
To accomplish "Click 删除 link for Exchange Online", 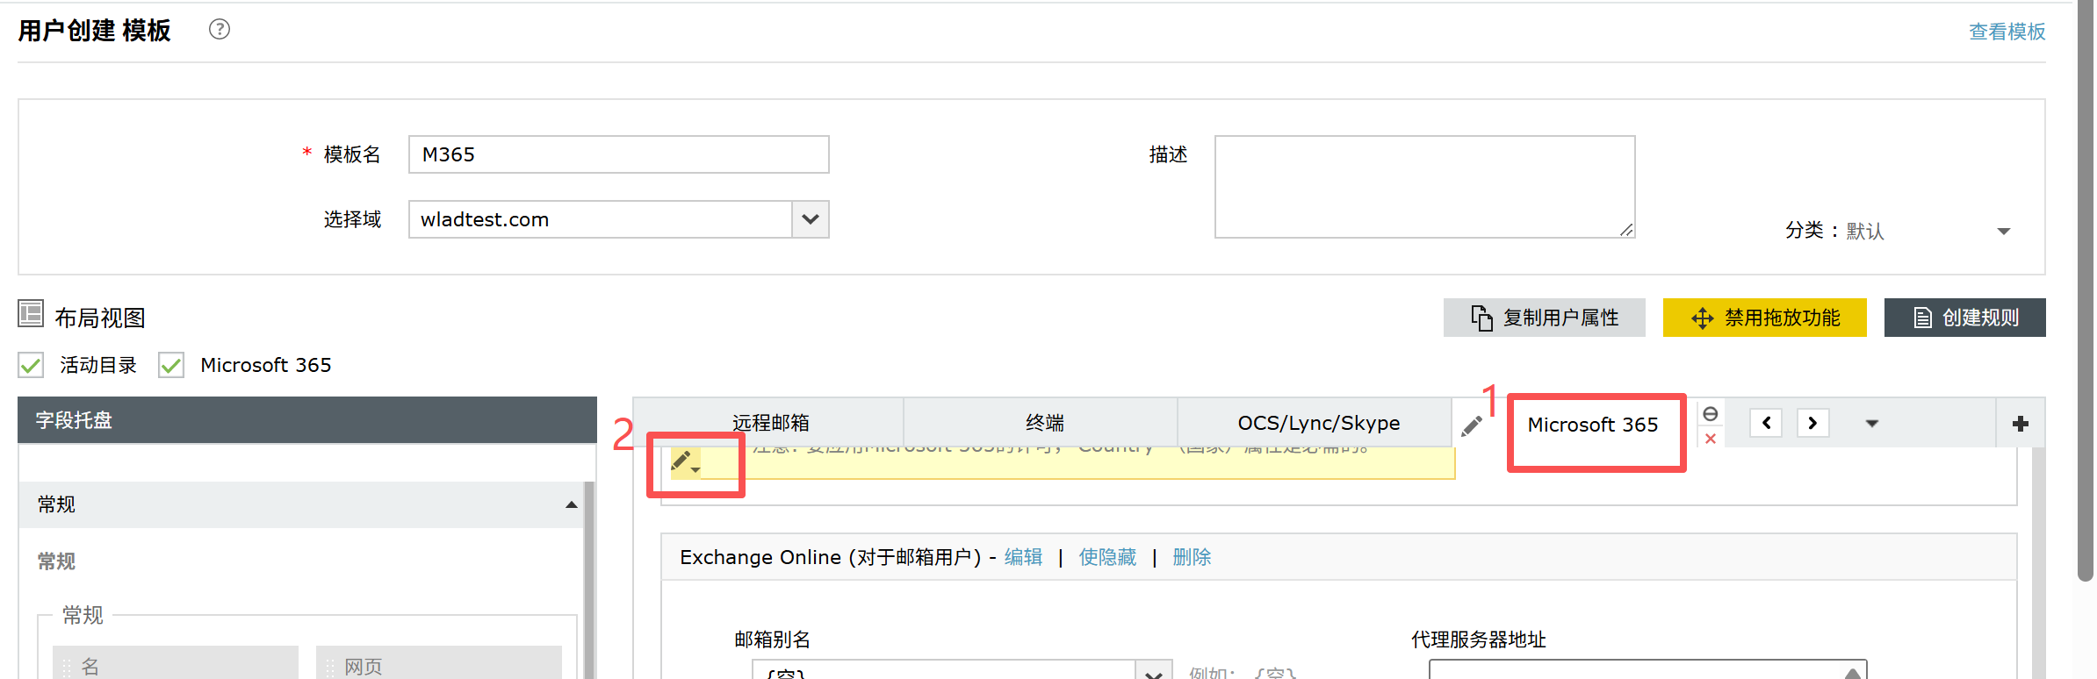I will coord(1192,557).
